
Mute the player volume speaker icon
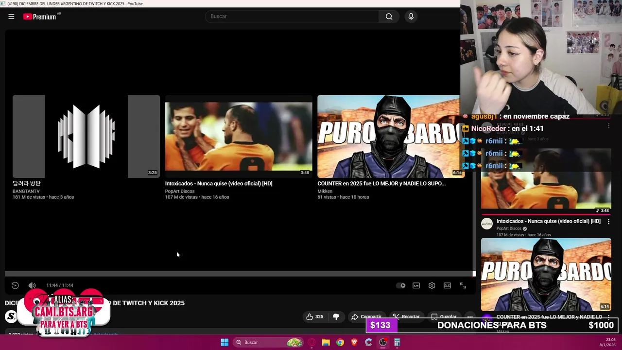(32, 285)
